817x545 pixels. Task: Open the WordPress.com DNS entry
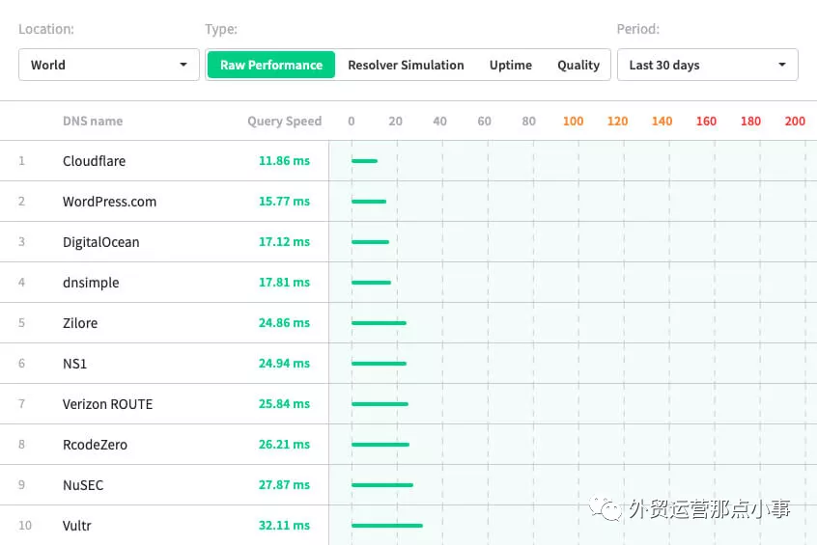point(109,202)
